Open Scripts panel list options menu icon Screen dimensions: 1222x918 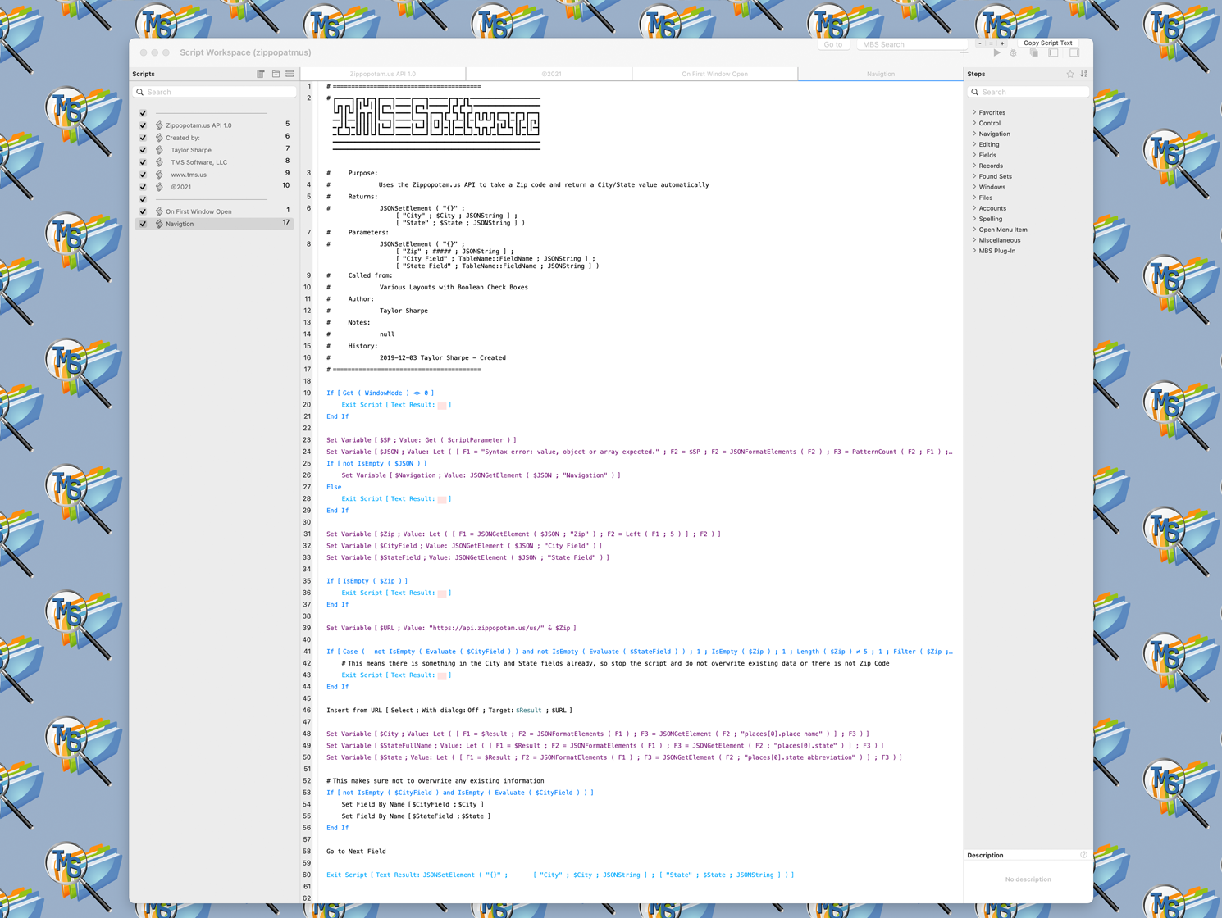(x=290, y=74)
